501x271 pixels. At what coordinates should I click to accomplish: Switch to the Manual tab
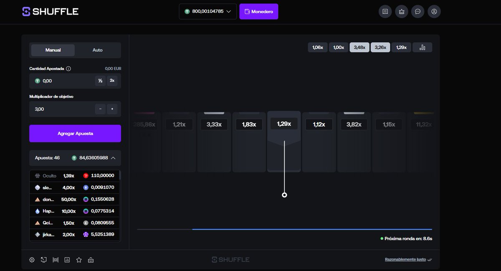coord(53,50)
